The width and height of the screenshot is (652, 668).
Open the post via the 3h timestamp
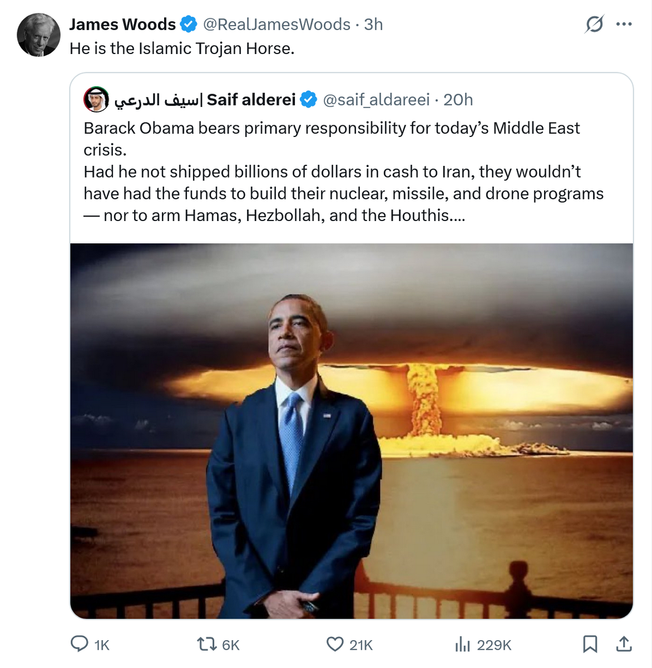[373, 24]
